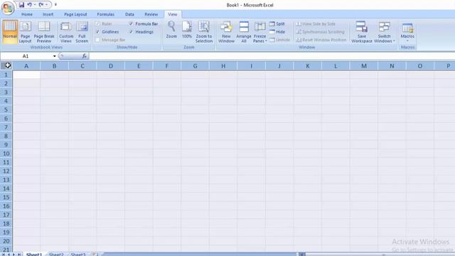Select column K header
This screenshot has height=256, width=455.
tap(308, 66)
